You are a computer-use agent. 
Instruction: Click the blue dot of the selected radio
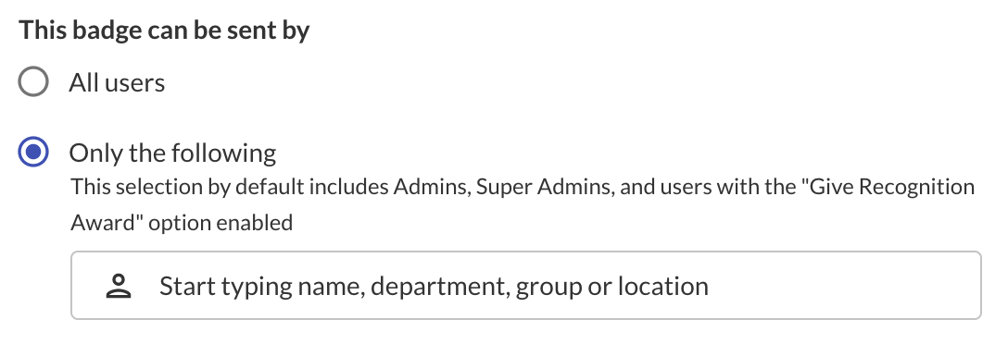pos(32,153)
